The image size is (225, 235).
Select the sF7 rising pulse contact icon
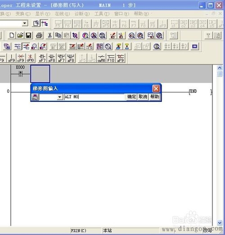point(42,58)
